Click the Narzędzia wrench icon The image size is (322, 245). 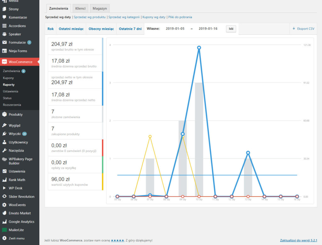coord(4,151)
